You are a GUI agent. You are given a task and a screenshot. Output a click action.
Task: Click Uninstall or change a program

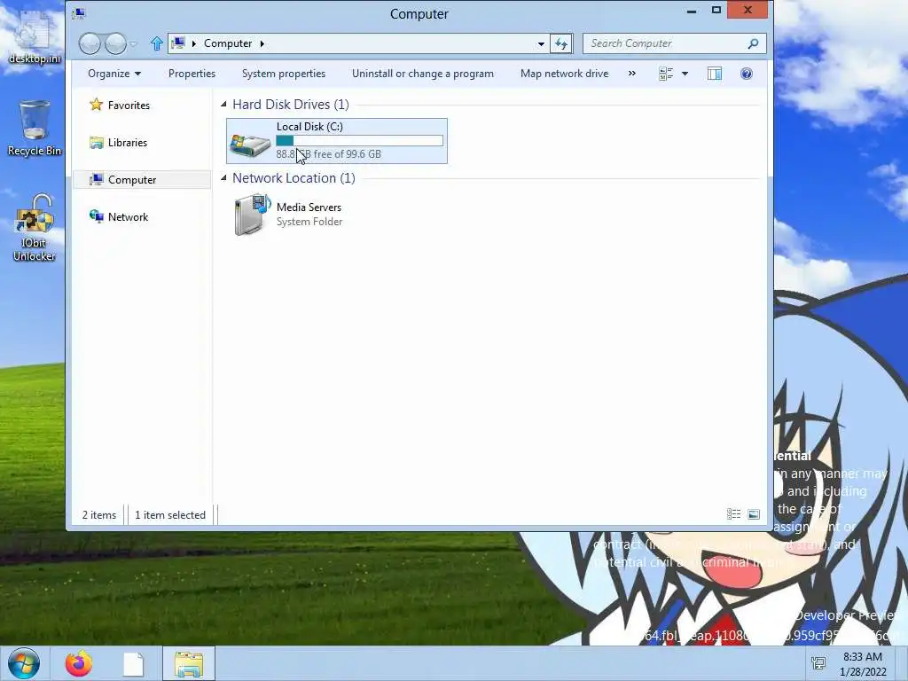[x=423, y=74]
